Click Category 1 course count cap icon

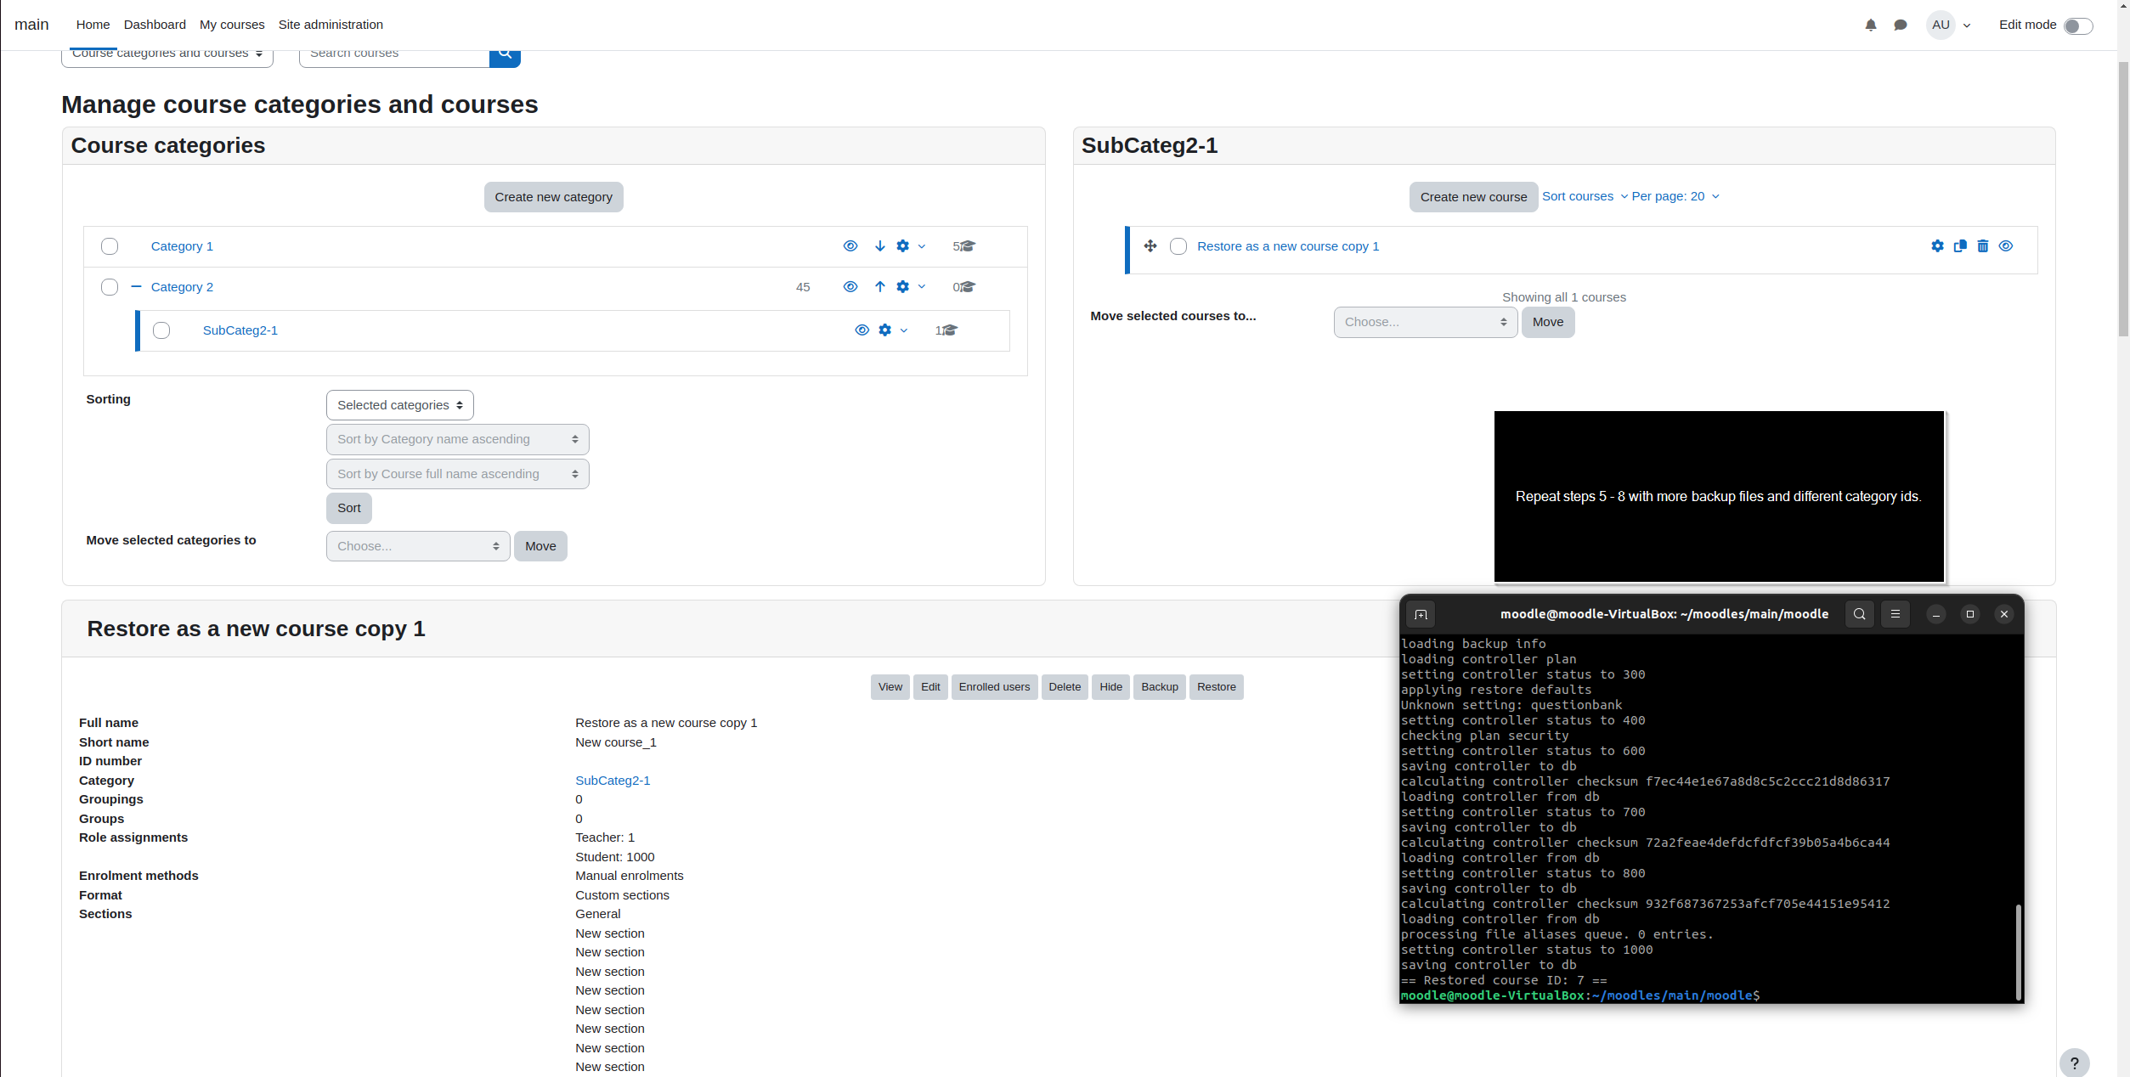click(968, 246)
